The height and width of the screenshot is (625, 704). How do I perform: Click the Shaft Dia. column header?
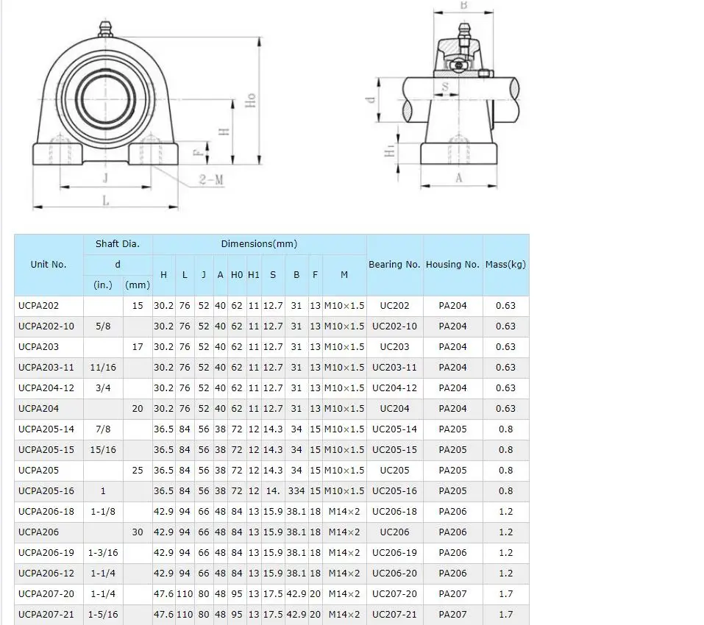[117, 243]
